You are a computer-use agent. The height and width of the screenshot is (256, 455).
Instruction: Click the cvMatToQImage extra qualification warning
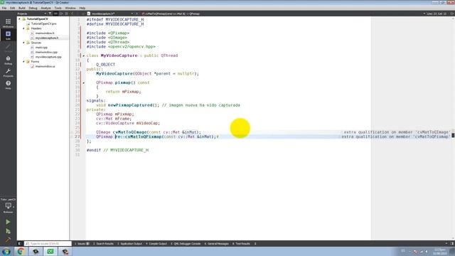click(396, 132)
